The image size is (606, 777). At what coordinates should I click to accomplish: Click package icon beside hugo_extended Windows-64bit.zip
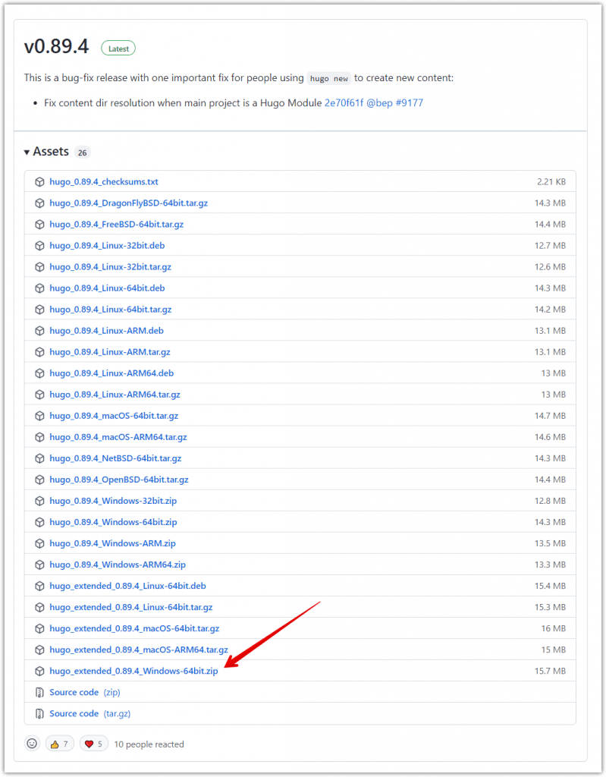click(39, 672)
